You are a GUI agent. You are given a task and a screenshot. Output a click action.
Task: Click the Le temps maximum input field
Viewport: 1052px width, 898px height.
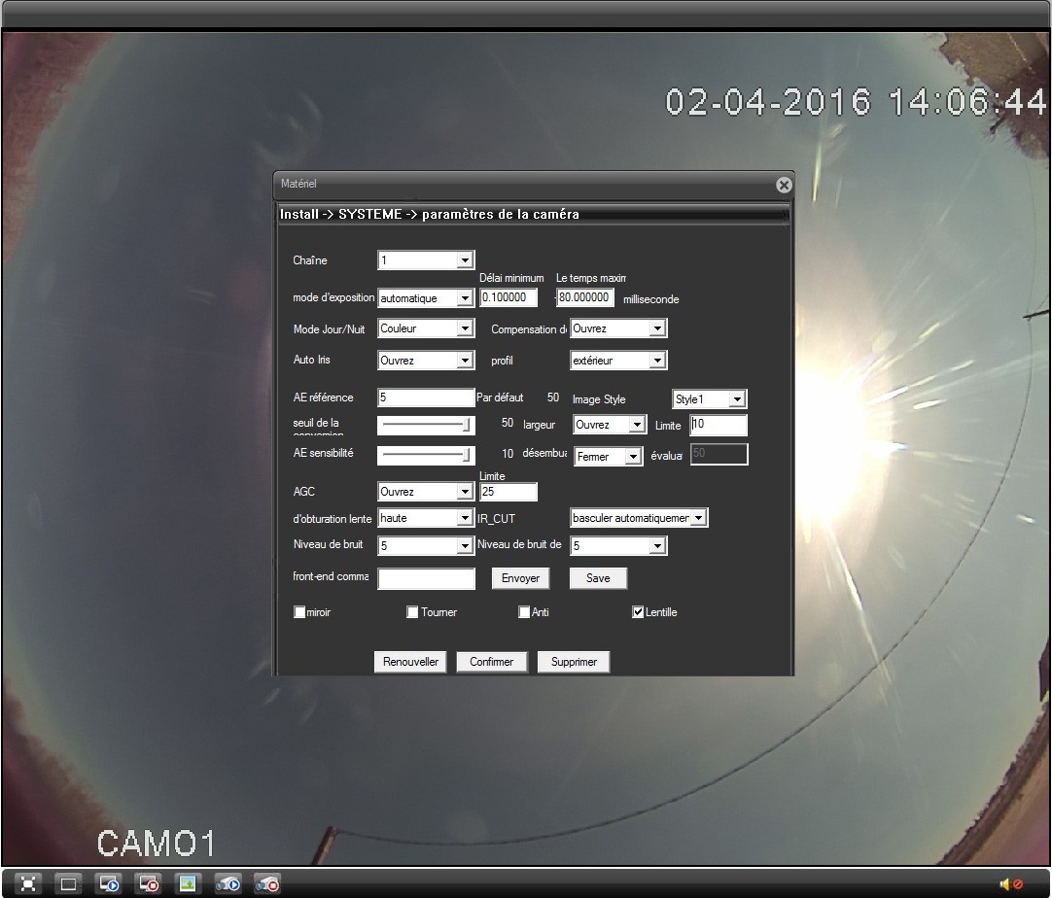tap(585, 297)
